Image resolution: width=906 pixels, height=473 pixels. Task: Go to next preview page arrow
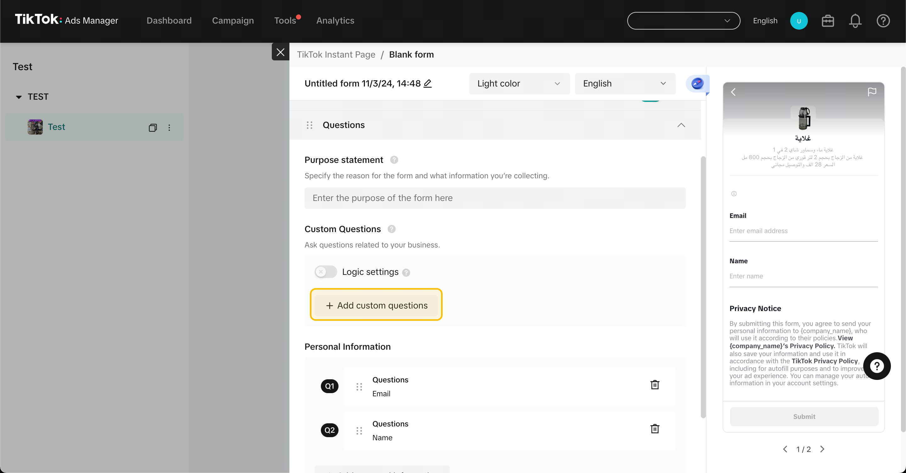pos(822,449)
